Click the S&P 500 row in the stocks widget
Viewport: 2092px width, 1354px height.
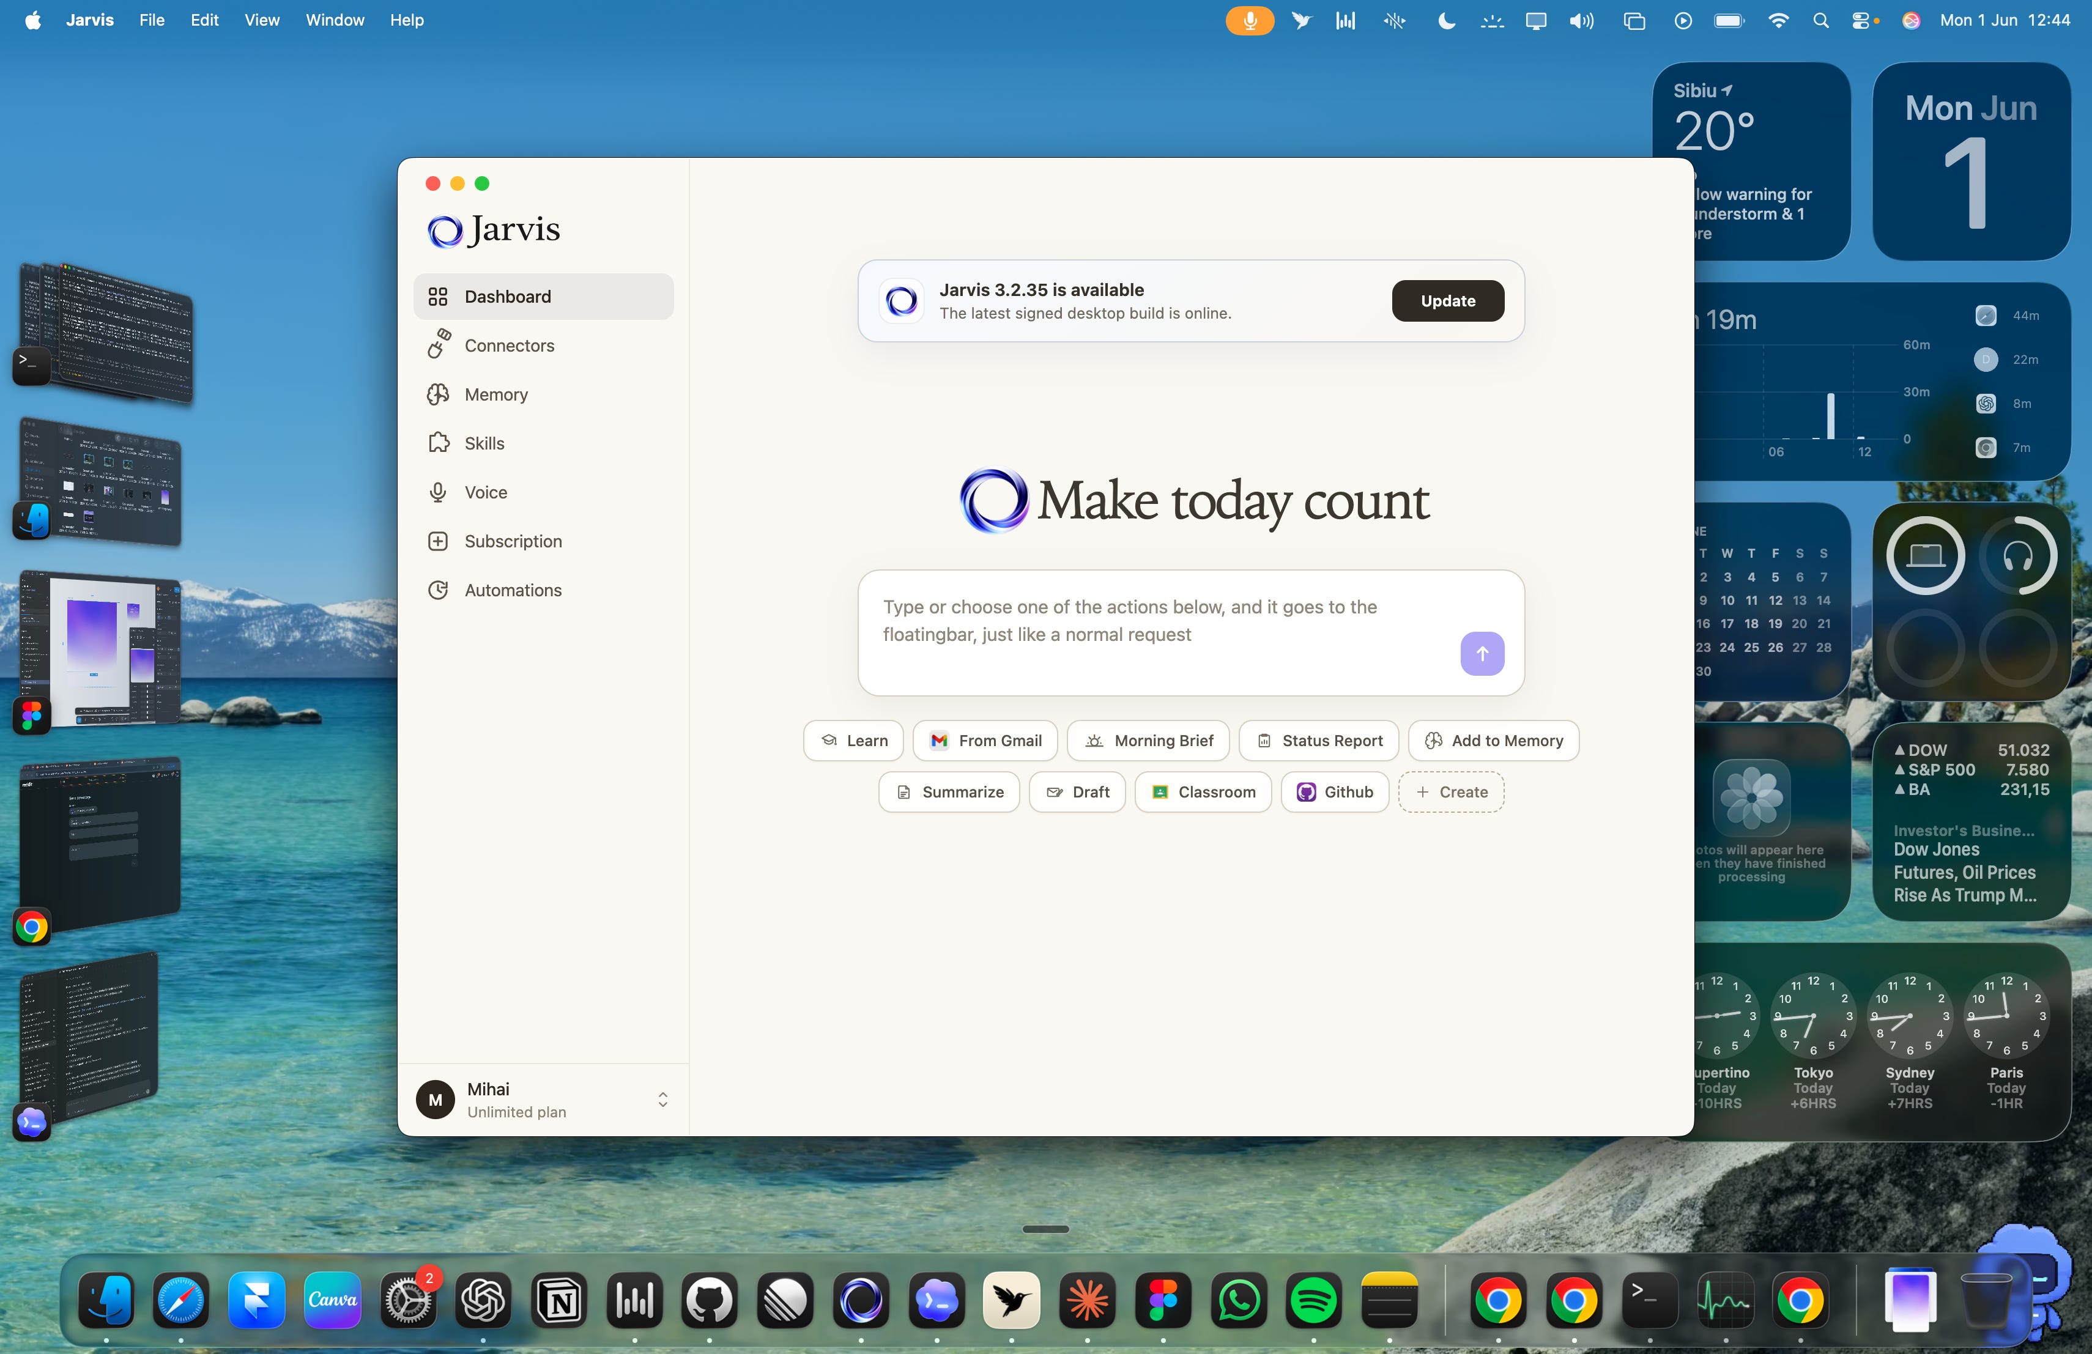pos(1971,770)
